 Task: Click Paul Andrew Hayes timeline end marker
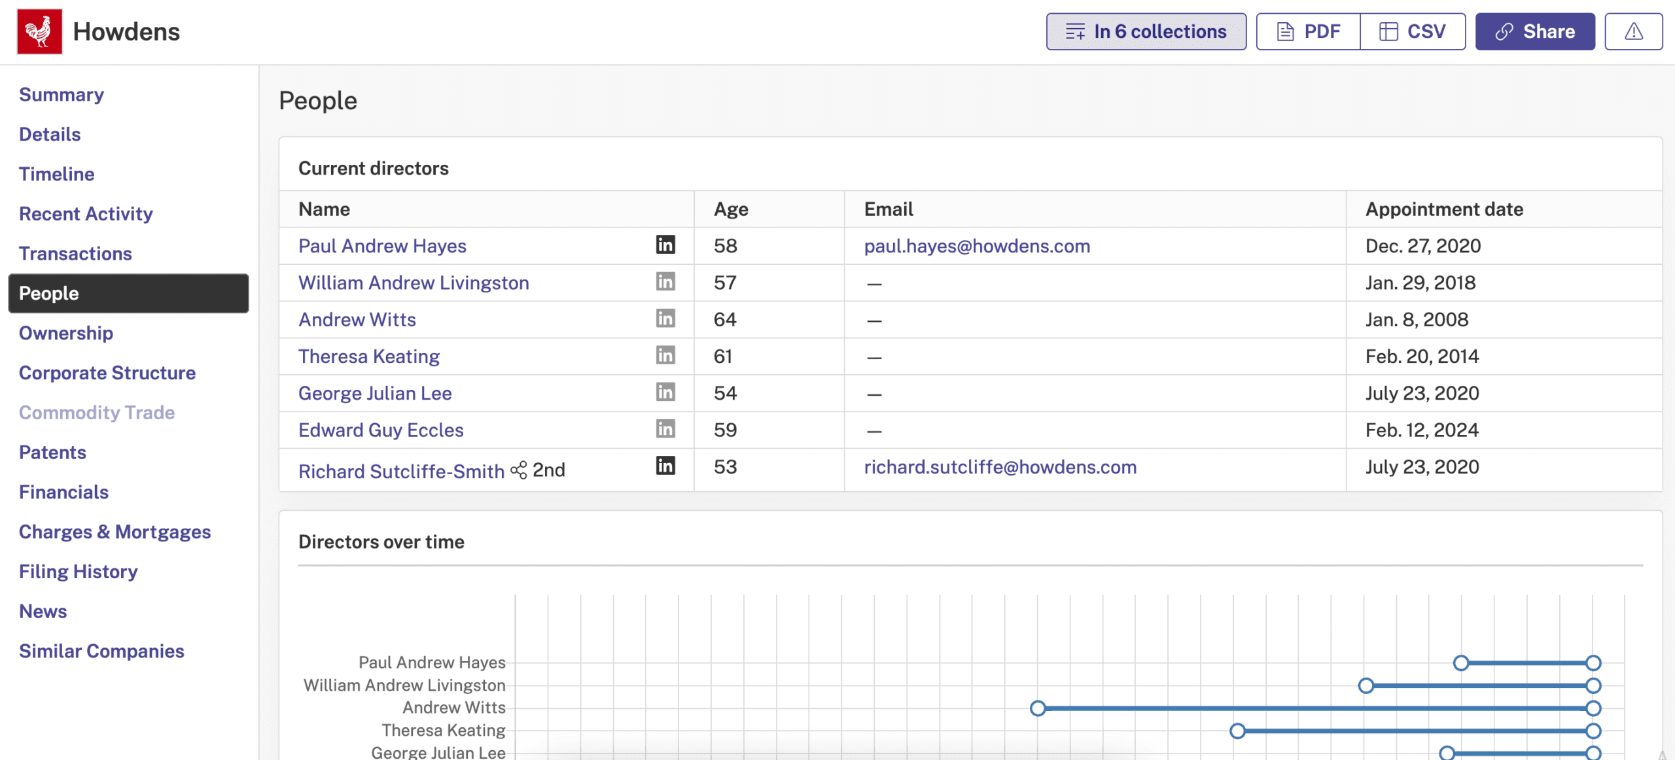click(x=1593, y=663)
